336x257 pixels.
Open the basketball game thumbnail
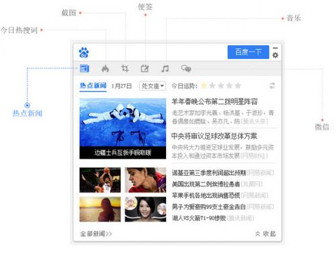100,180
